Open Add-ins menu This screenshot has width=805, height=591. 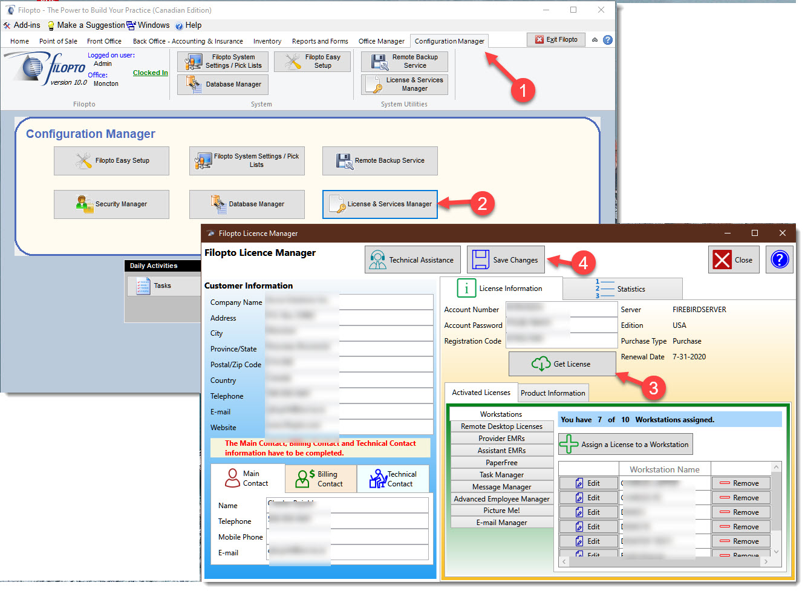tap(22, 25)
